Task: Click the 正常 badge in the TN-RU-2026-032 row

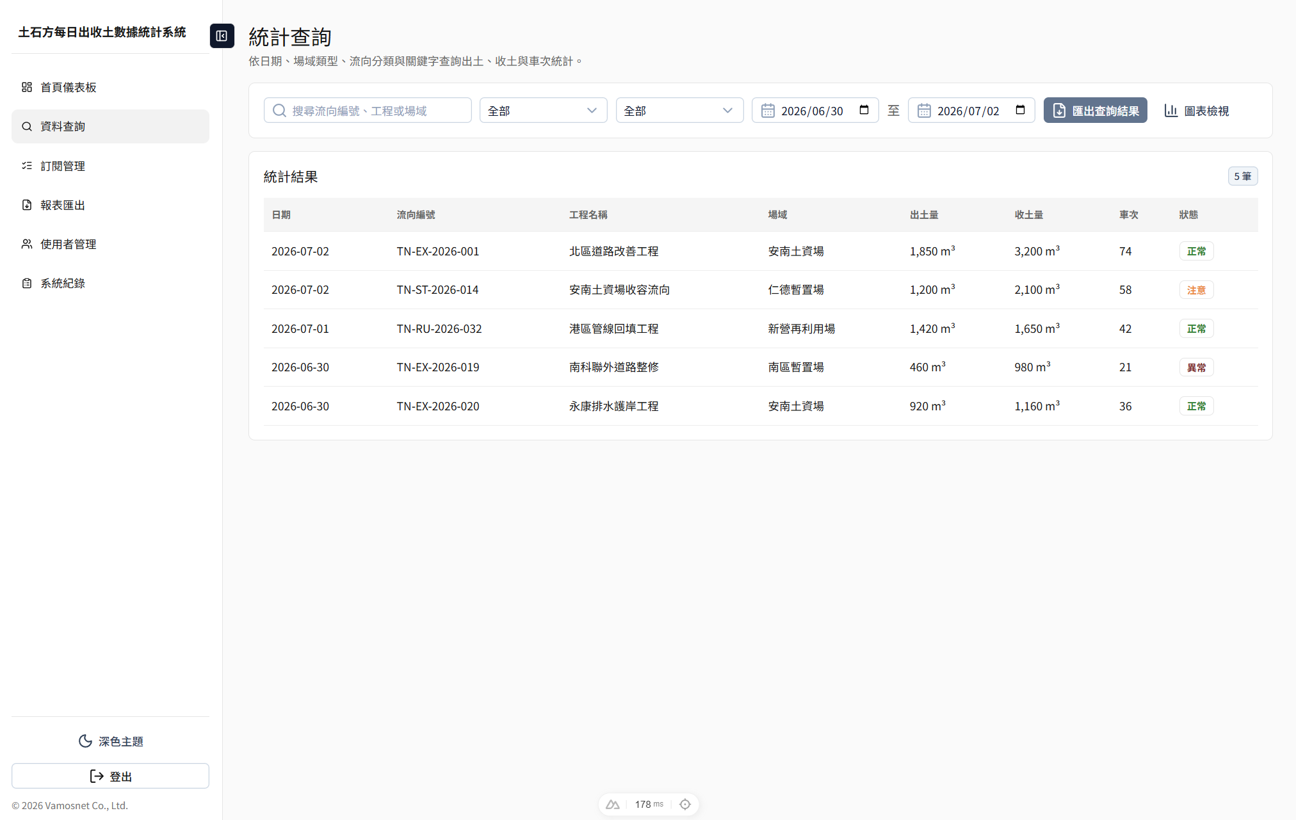Action: tap(1196, 329)
